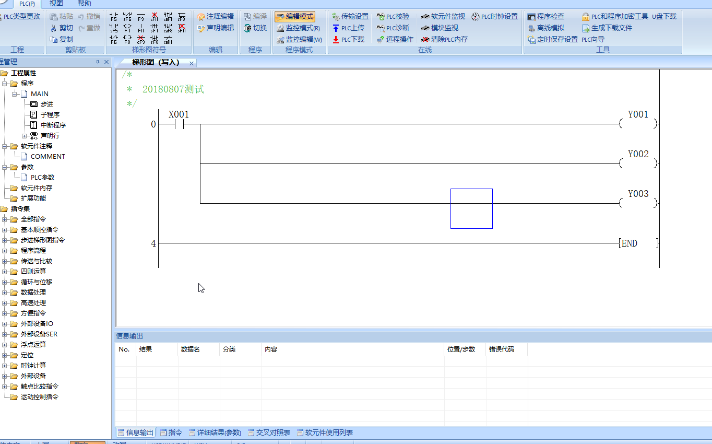
Task: Select the sF9 ladder symbol
Action: (182, 17)
